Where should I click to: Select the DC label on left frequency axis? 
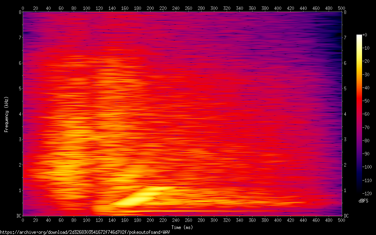click(18, 216)
